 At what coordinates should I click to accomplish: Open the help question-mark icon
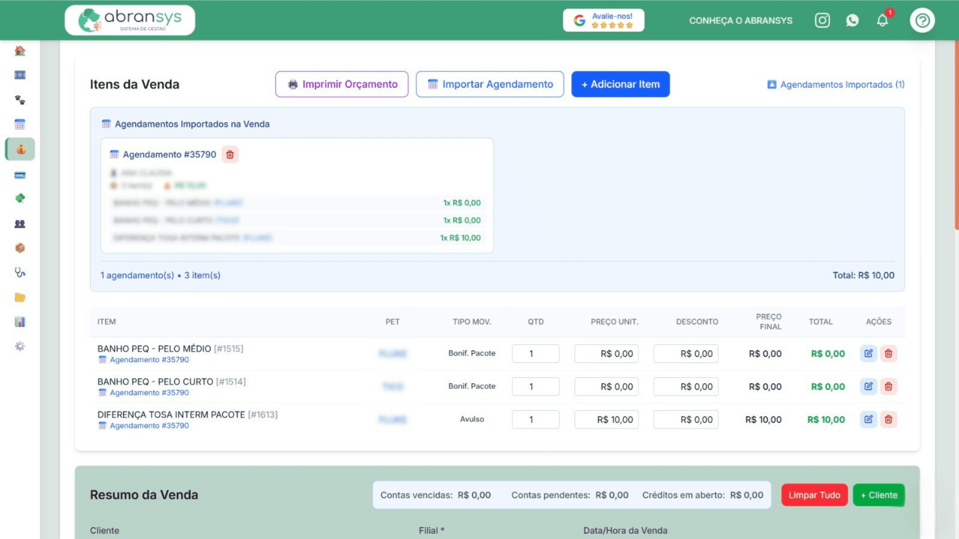click(x=922, y=20)
